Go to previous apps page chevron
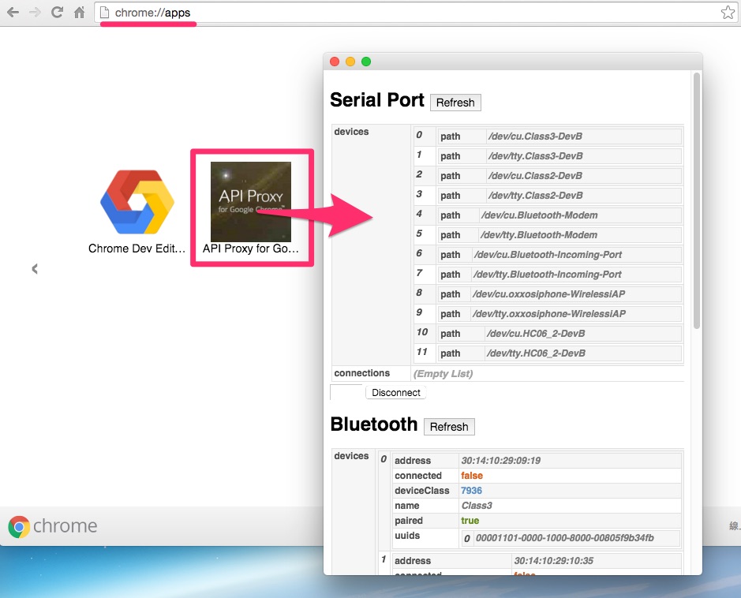This screenshot has height=598, width=741. (x=35, y=269)
